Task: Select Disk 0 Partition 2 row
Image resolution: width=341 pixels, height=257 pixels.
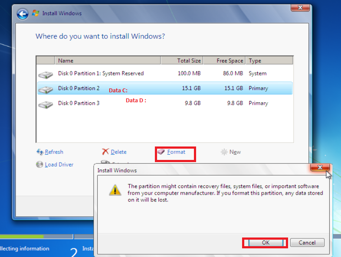Action: 164,88
